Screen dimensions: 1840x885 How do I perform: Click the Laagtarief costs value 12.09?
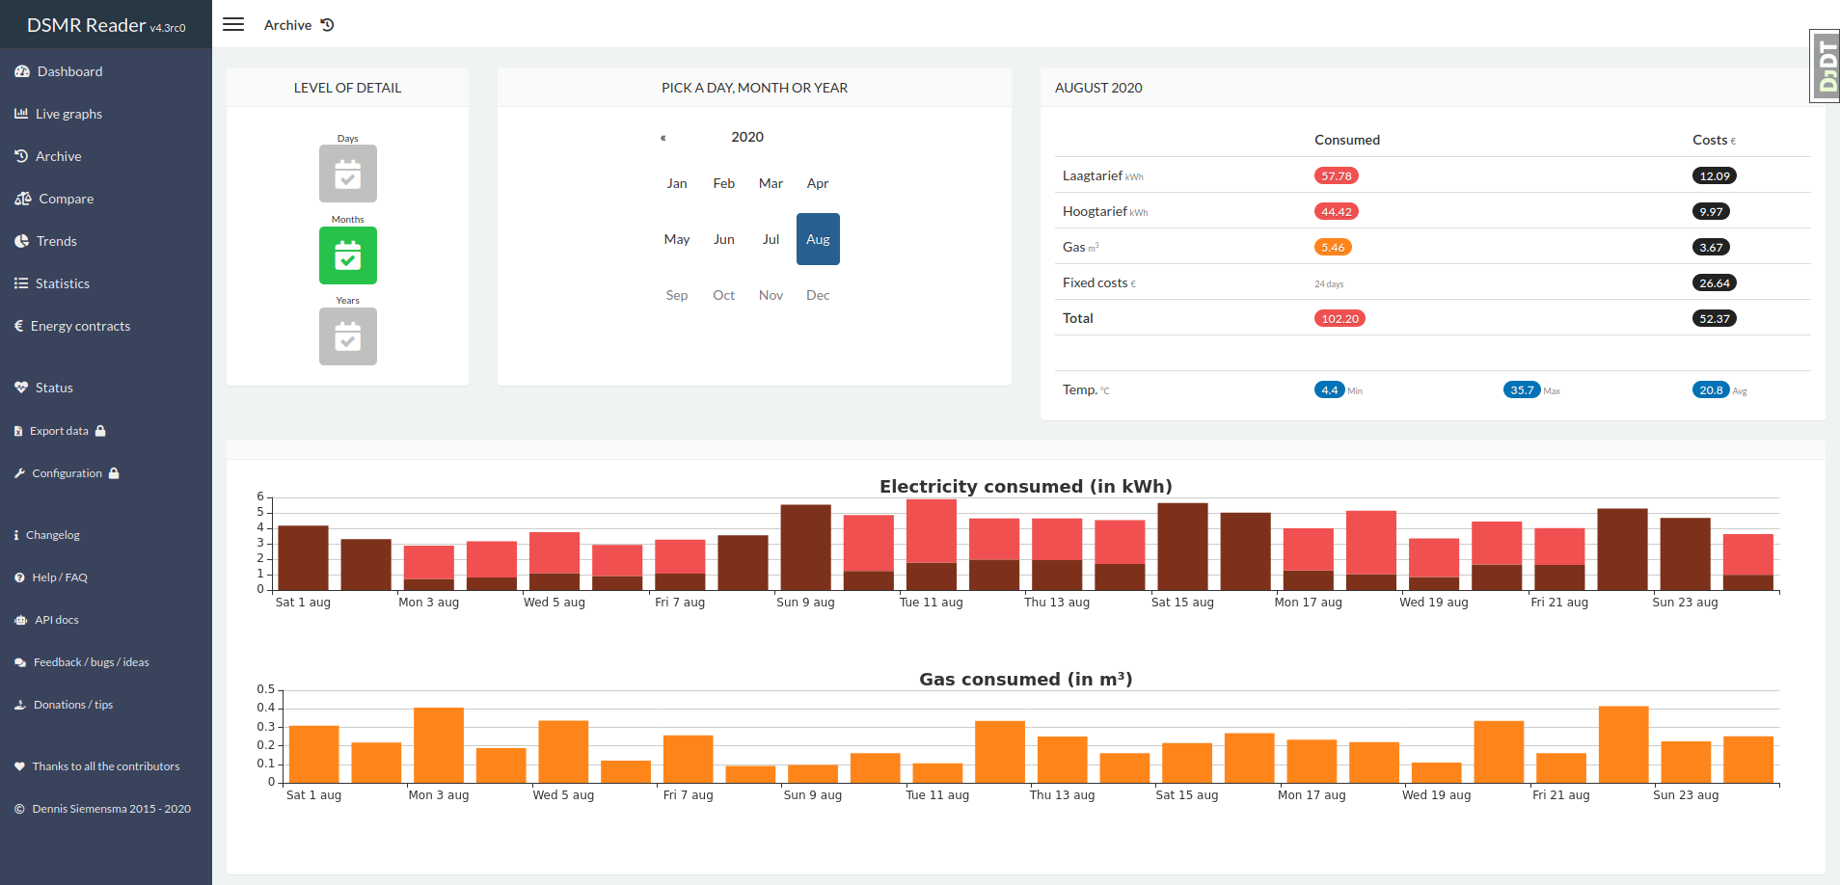1715,175
